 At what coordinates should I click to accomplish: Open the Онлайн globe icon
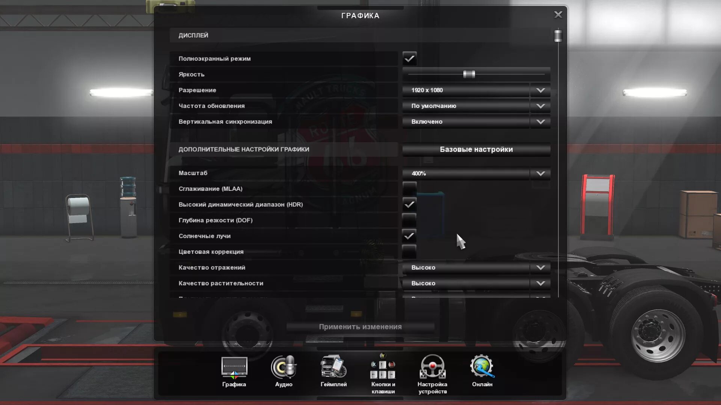pyautogui.click(x=482, y=367)
